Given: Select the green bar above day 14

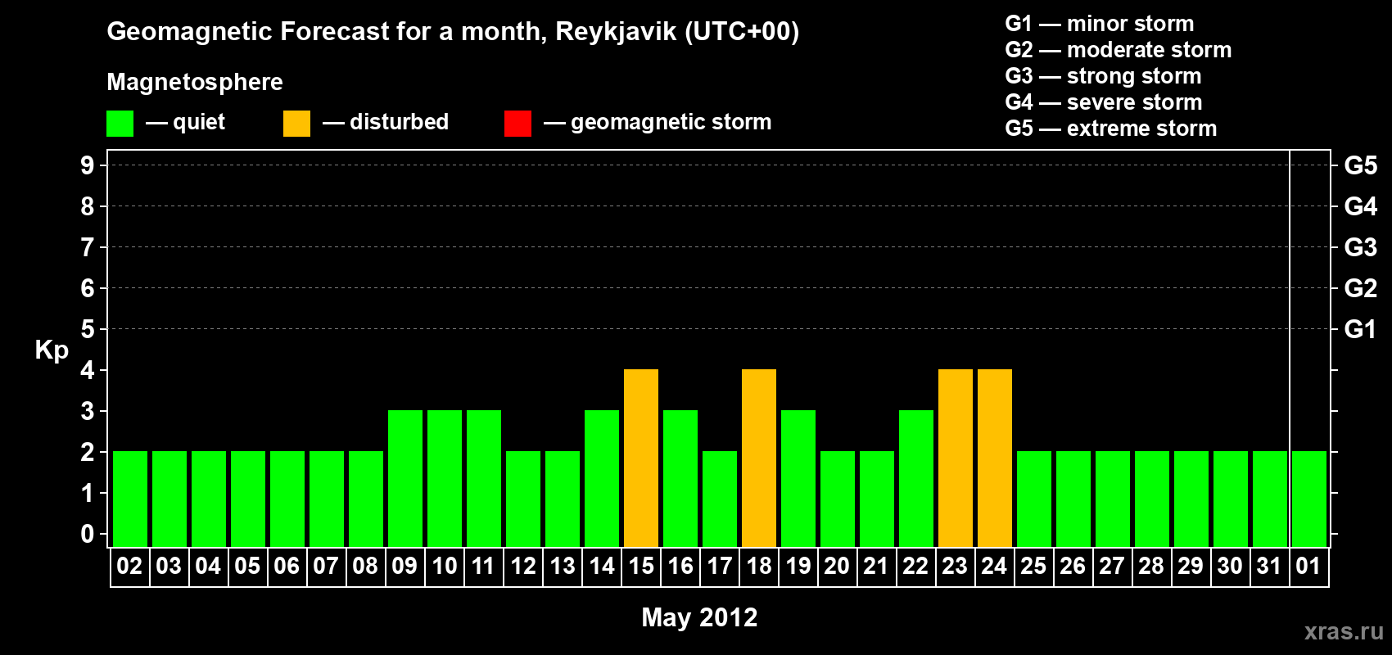Looking at the screenshot, I should (x=602, y=478).
